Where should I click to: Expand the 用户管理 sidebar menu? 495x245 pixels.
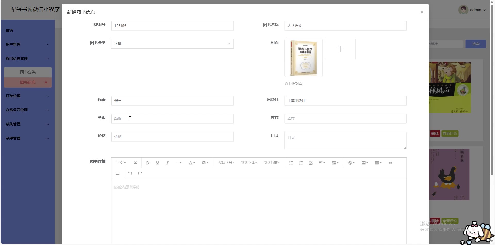28,44
